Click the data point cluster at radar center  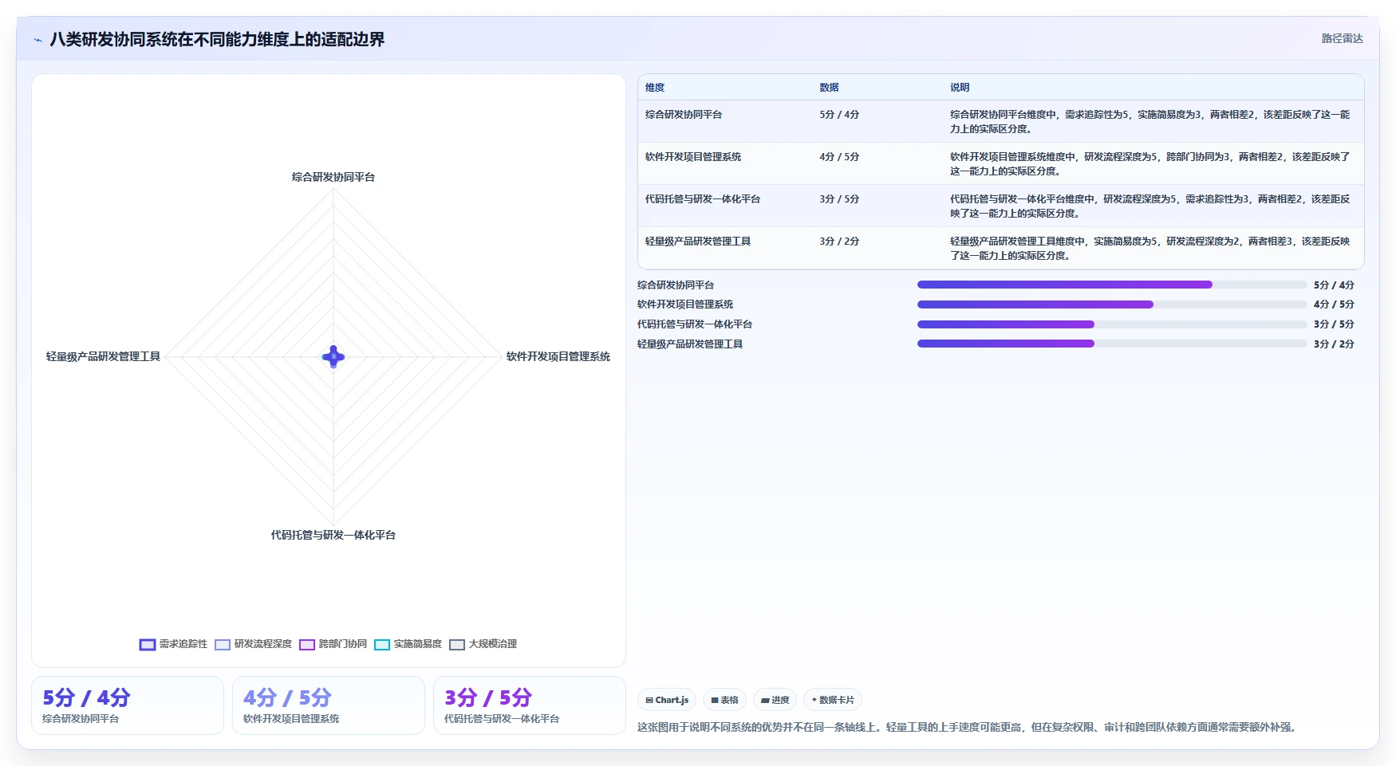tap(333, 356)
